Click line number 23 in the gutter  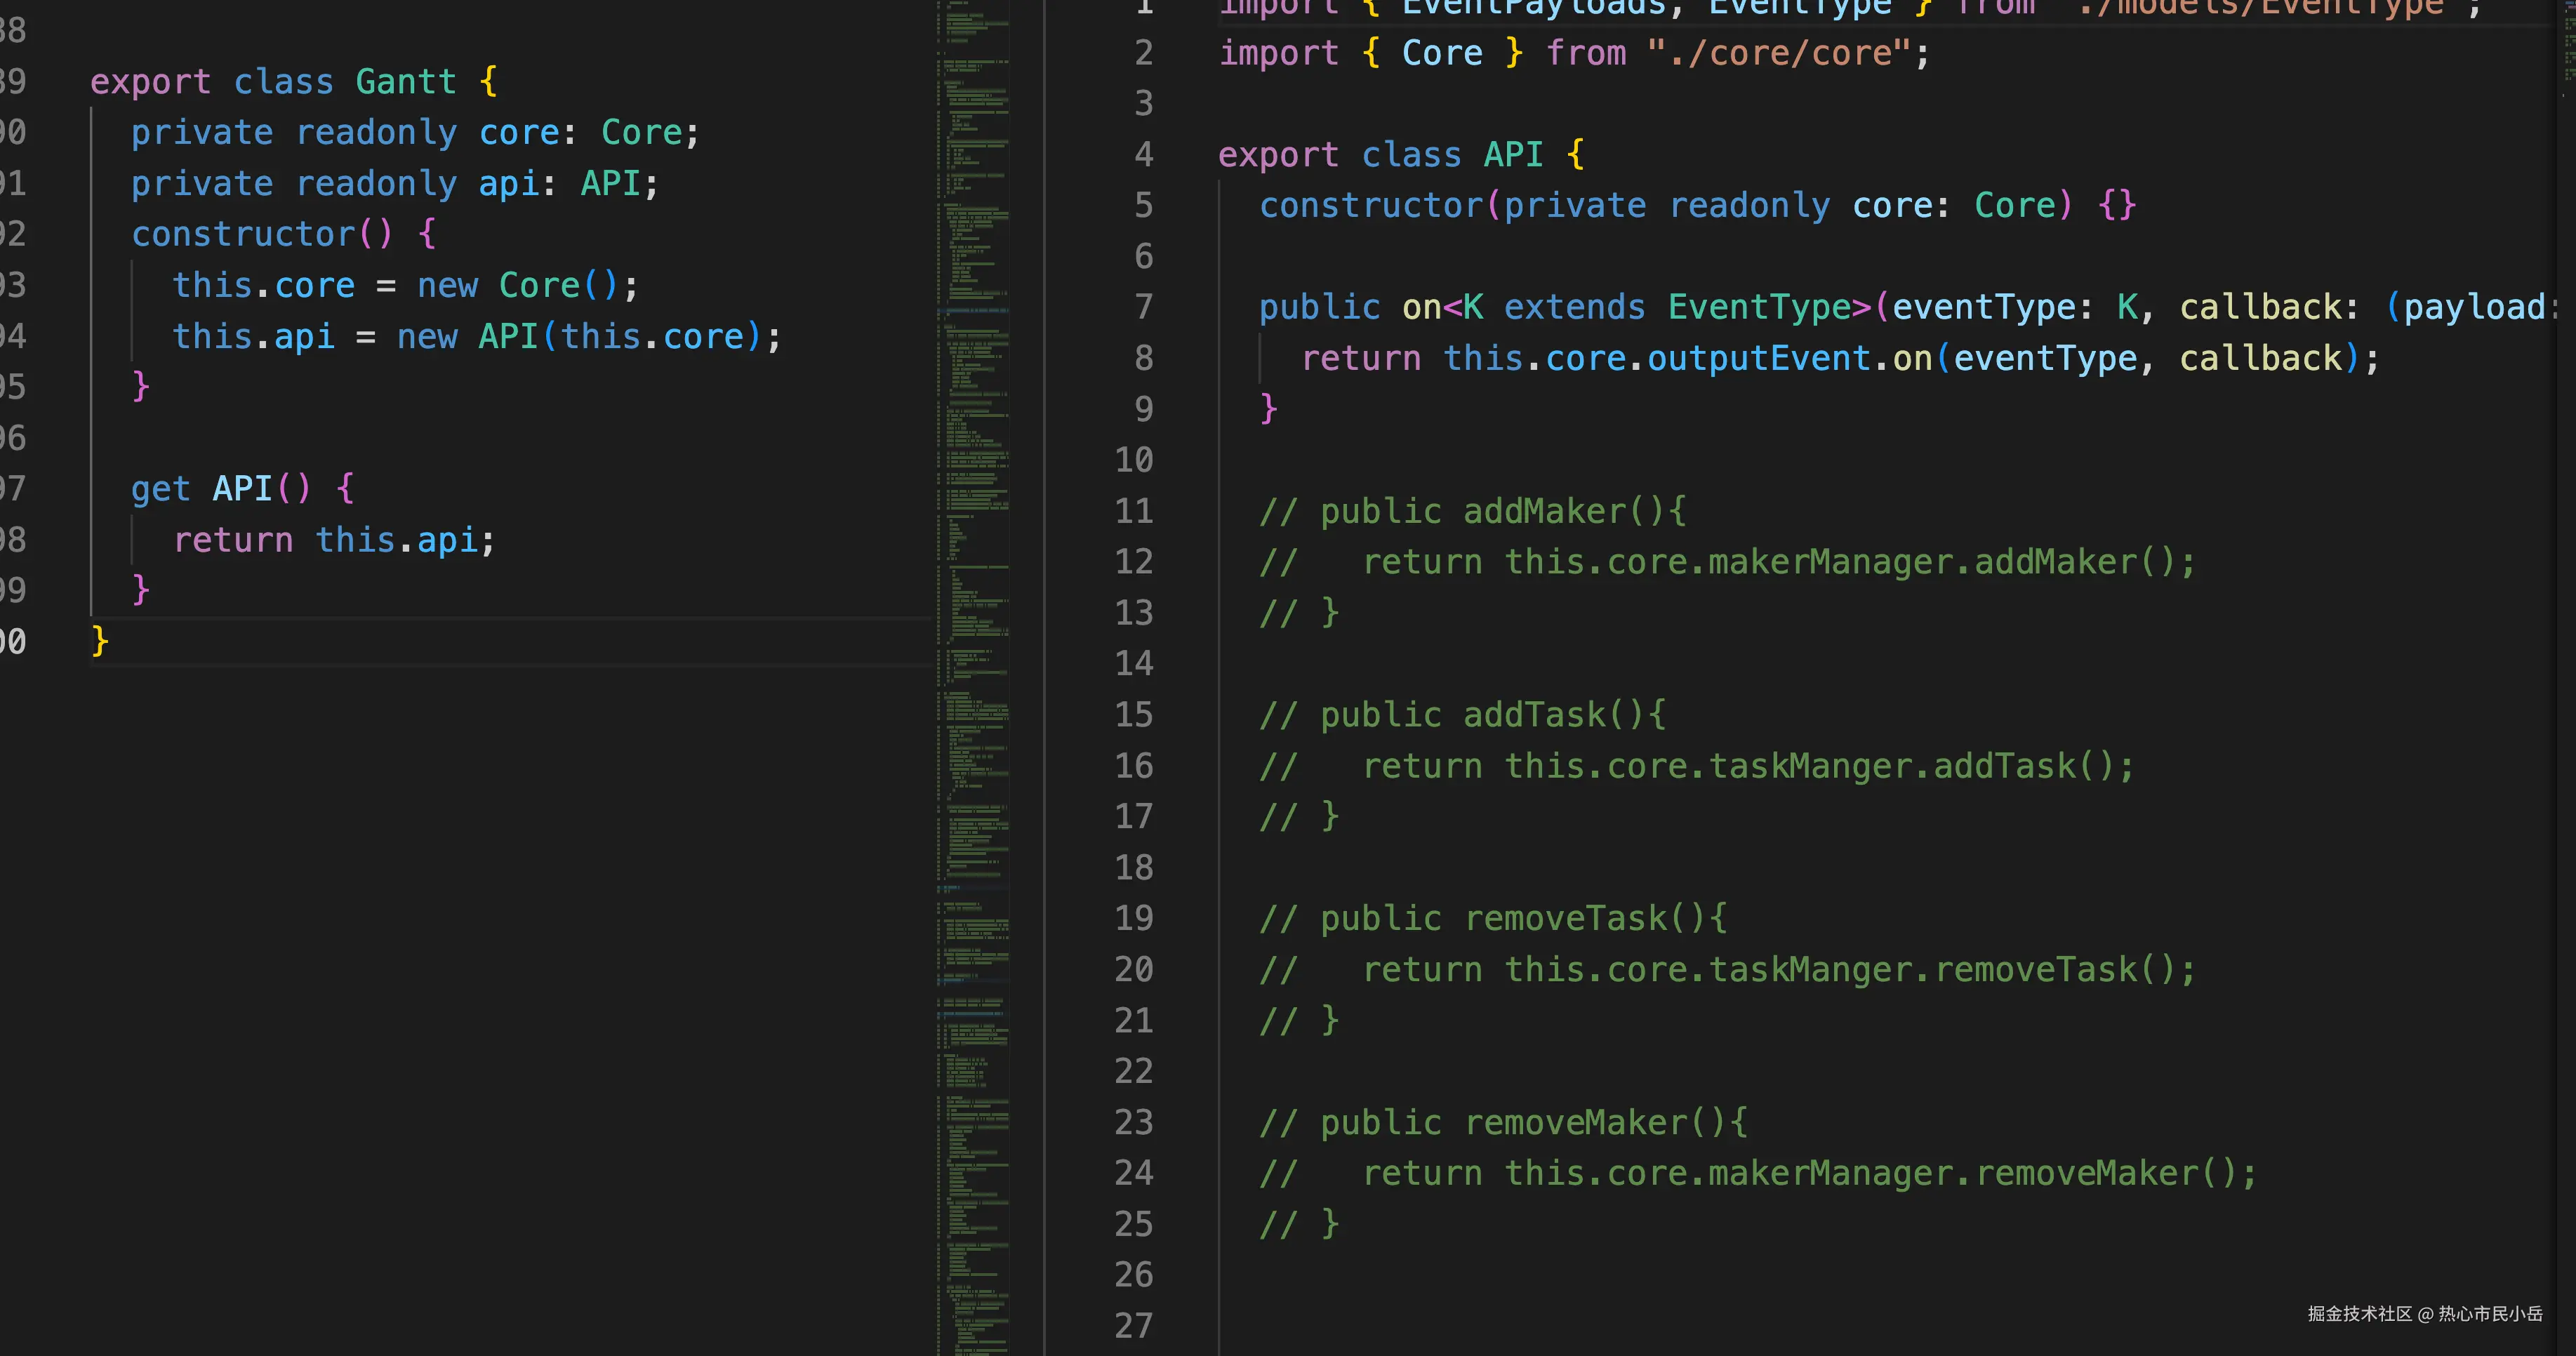pyautogui.click(x=1134, y=1122)
